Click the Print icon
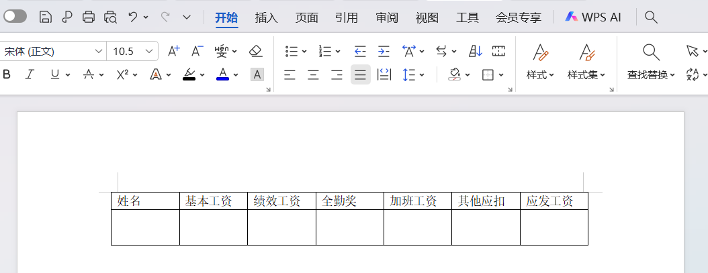The height and width of the screenshot is (273, 708). pyautogui.click(x=89, y=17)
